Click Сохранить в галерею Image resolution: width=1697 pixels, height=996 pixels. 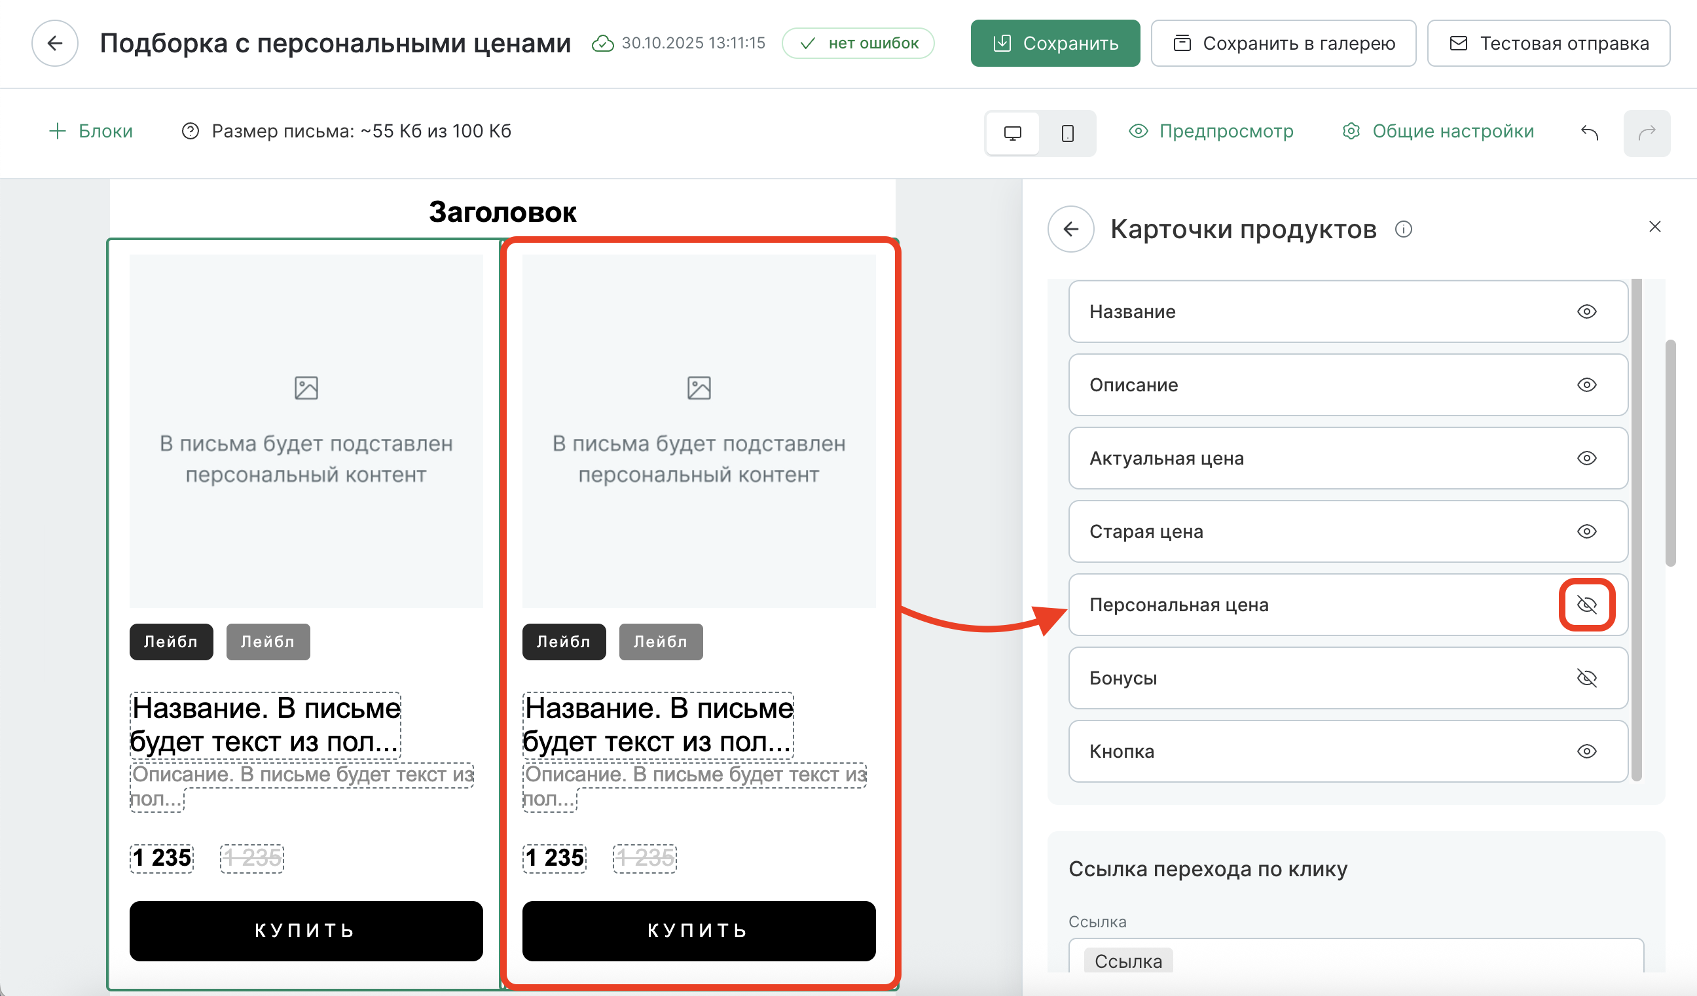pos(1283,43)
